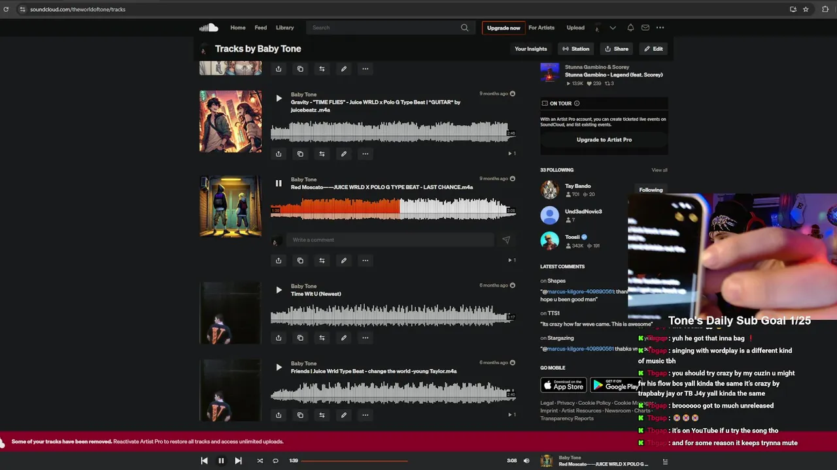Edit the Red Moscato track
The height and width of the screenshot is (470, 837).
pos(343,260)
